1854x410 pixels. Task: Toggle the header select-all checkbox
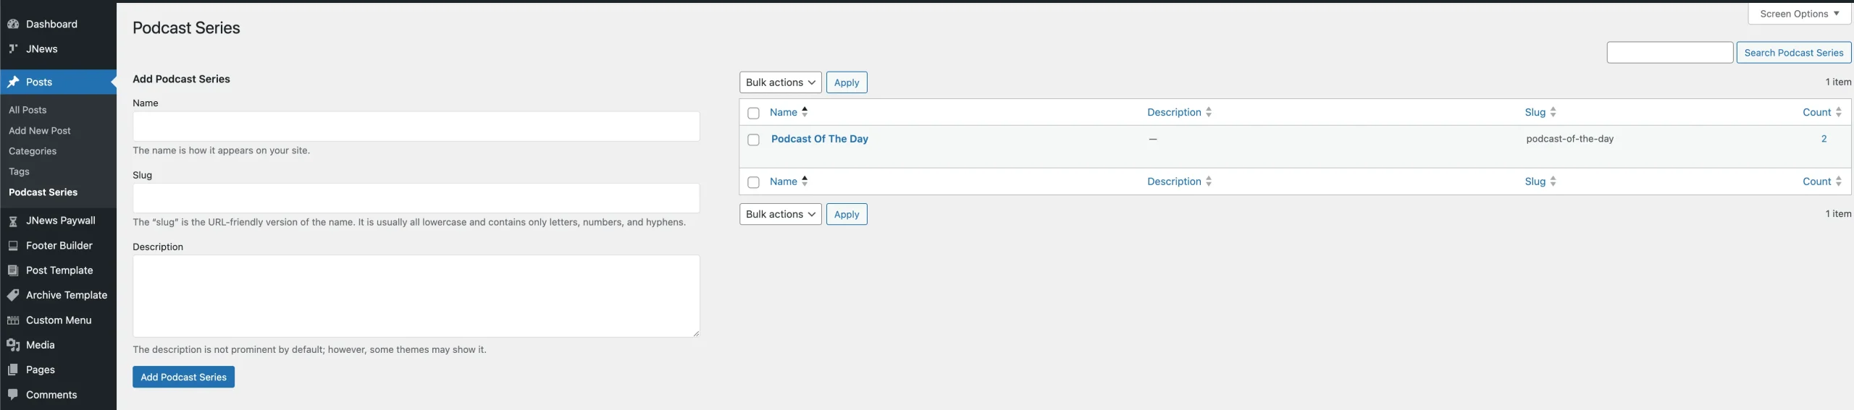[x=753, y=114]
